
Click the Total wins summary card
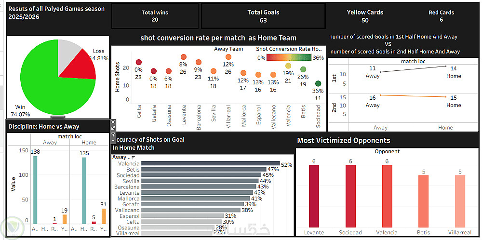click(155, 16)
